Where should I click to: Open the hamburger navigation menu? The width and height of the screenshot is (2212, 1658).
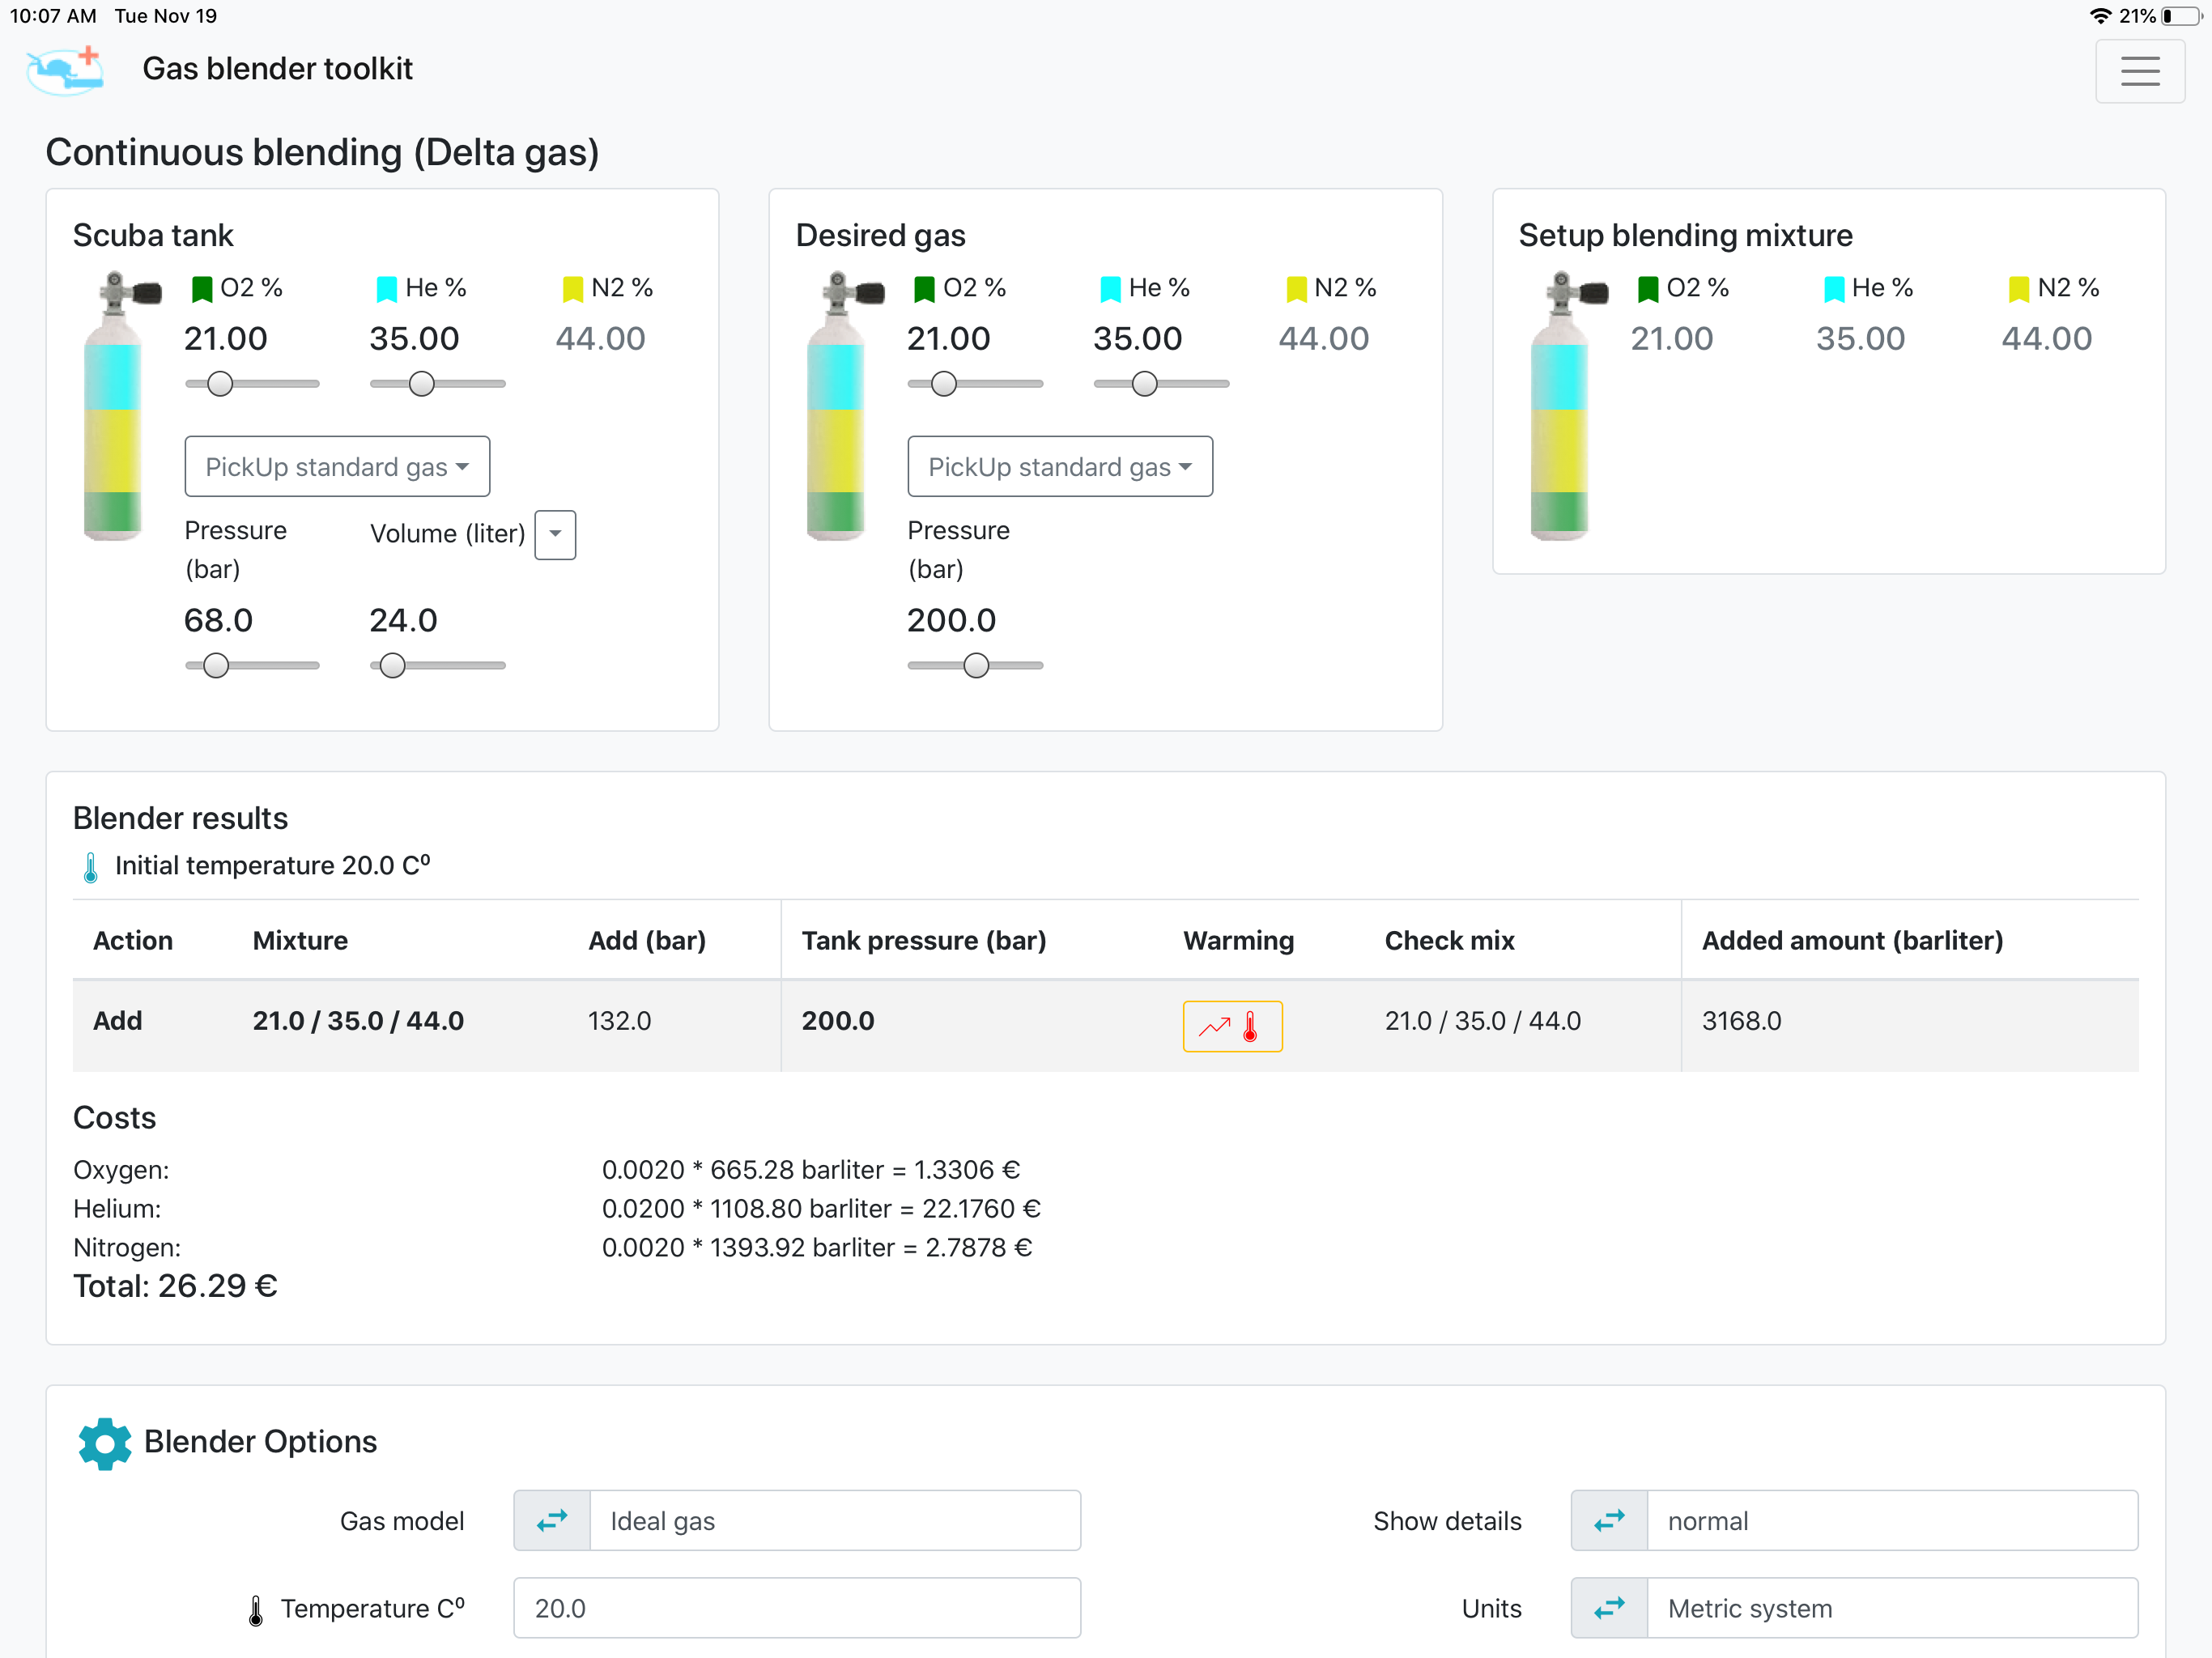point(2139,71)
